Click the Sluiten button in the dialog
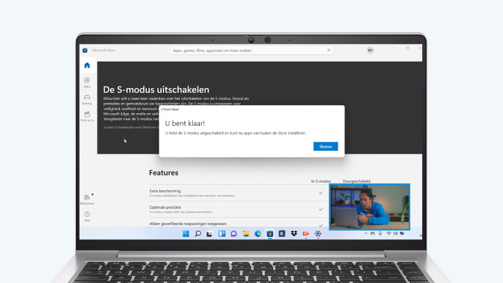The height and width of the screenshot is (283, 503). pos(325,147)
